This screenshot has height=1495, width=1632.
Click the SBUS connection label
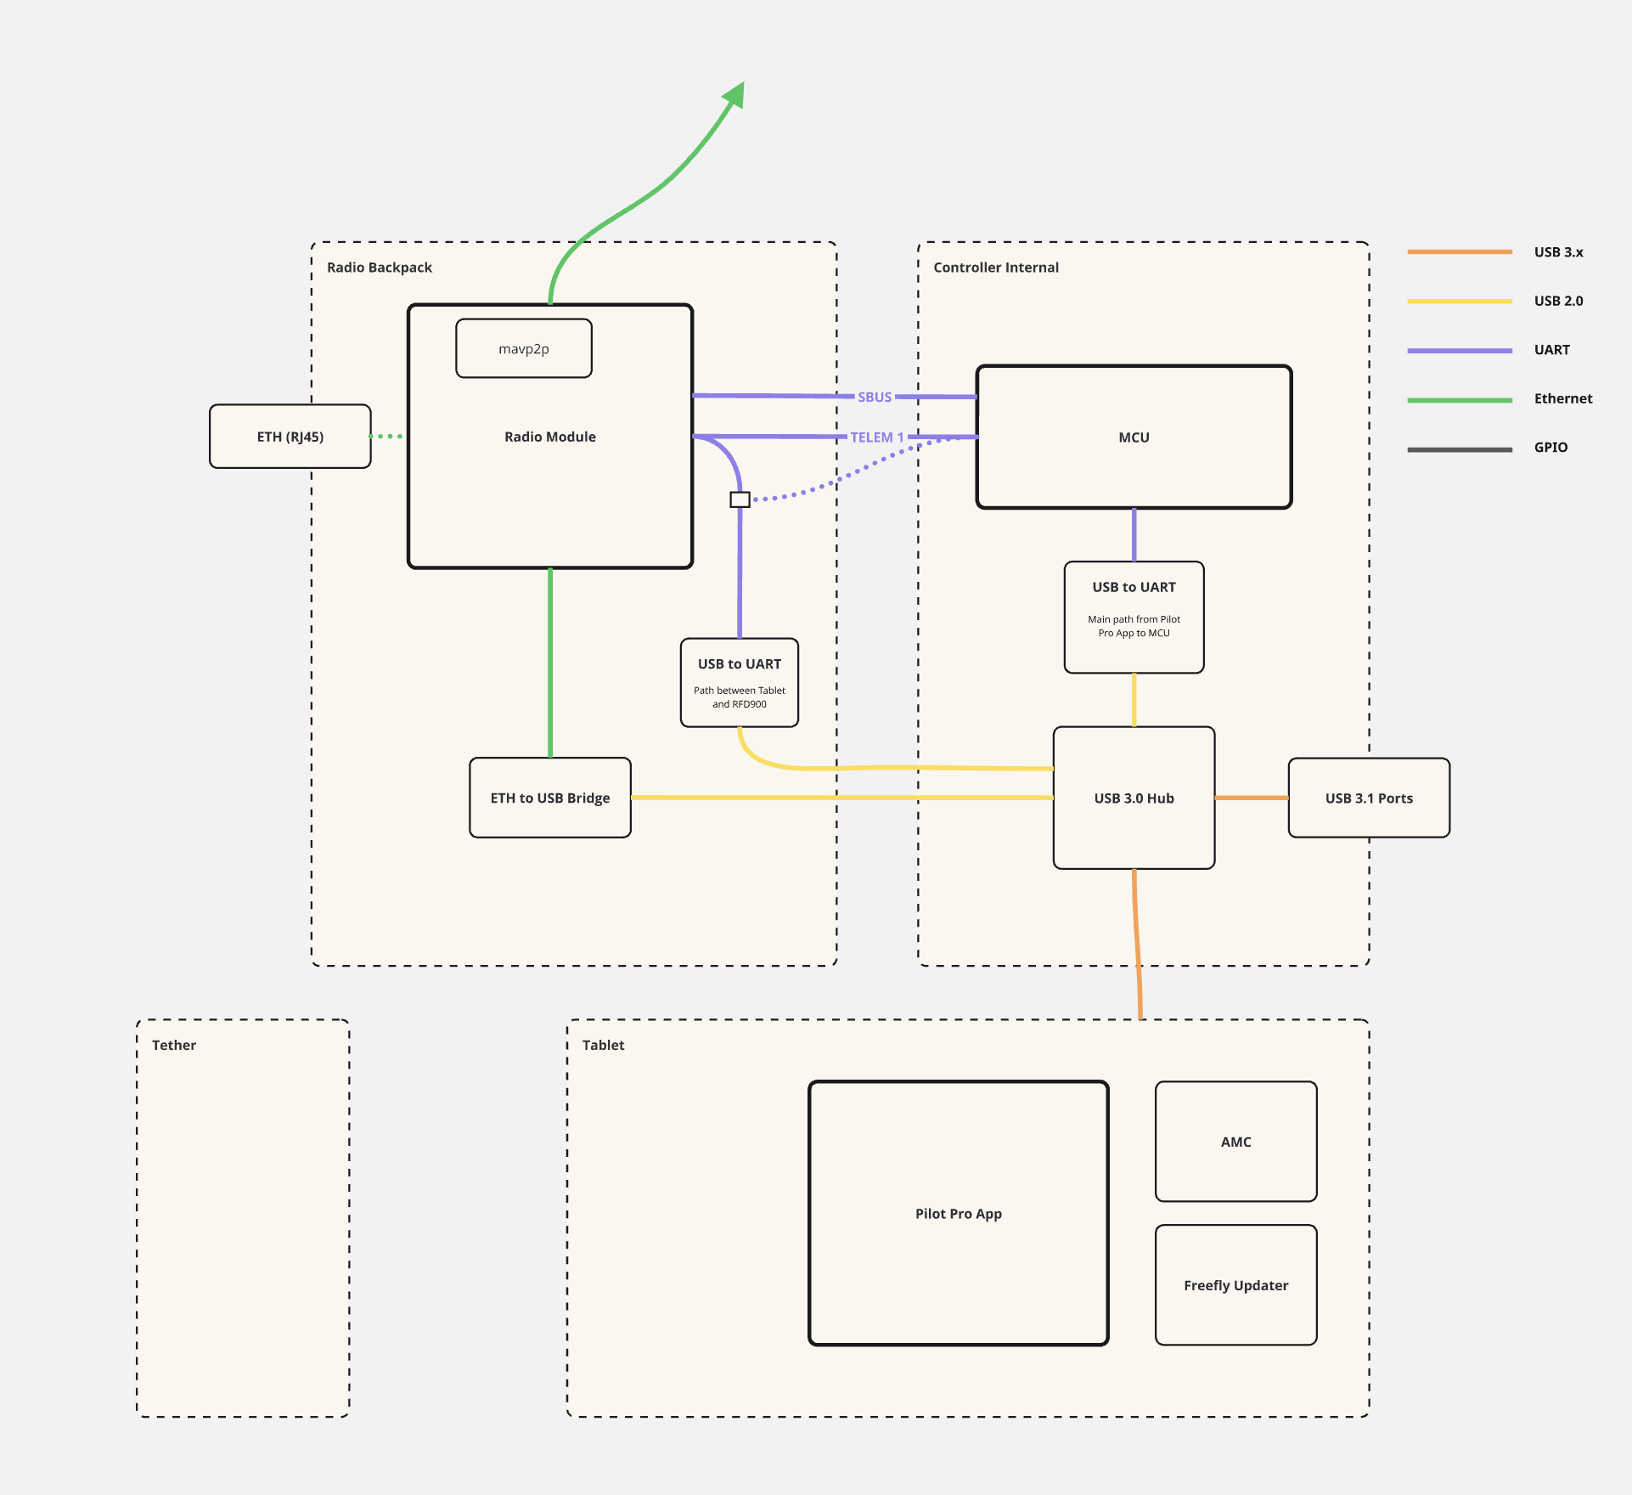(x=874, y=397)
